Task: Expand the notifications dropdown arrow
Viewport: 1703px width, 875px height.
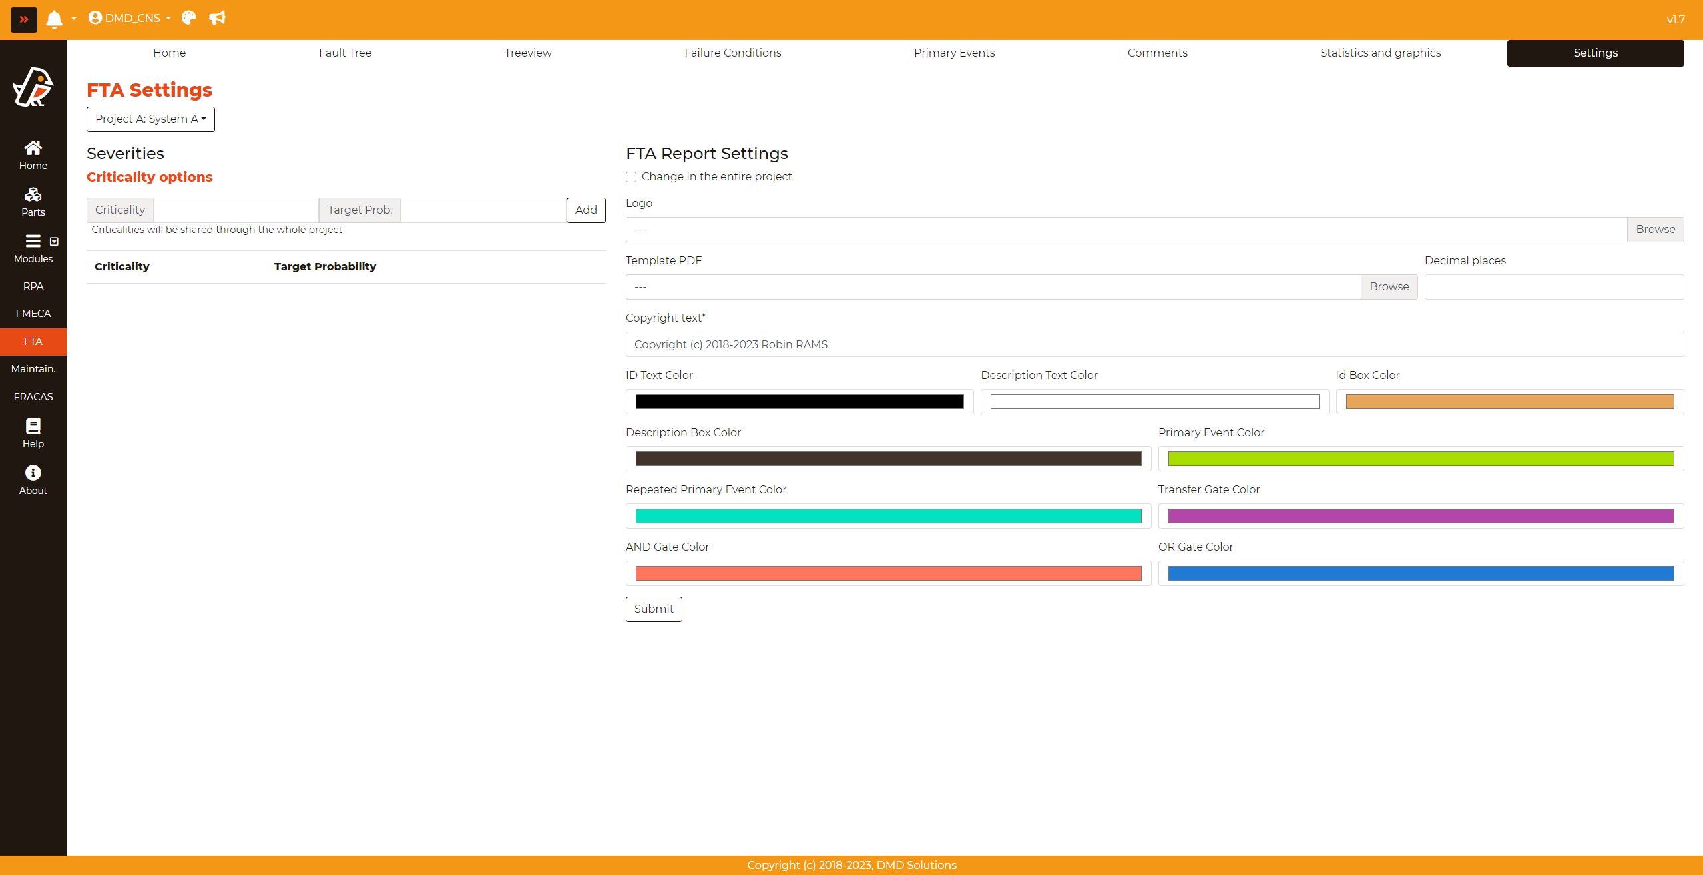Action: click(x=74, y=19)
